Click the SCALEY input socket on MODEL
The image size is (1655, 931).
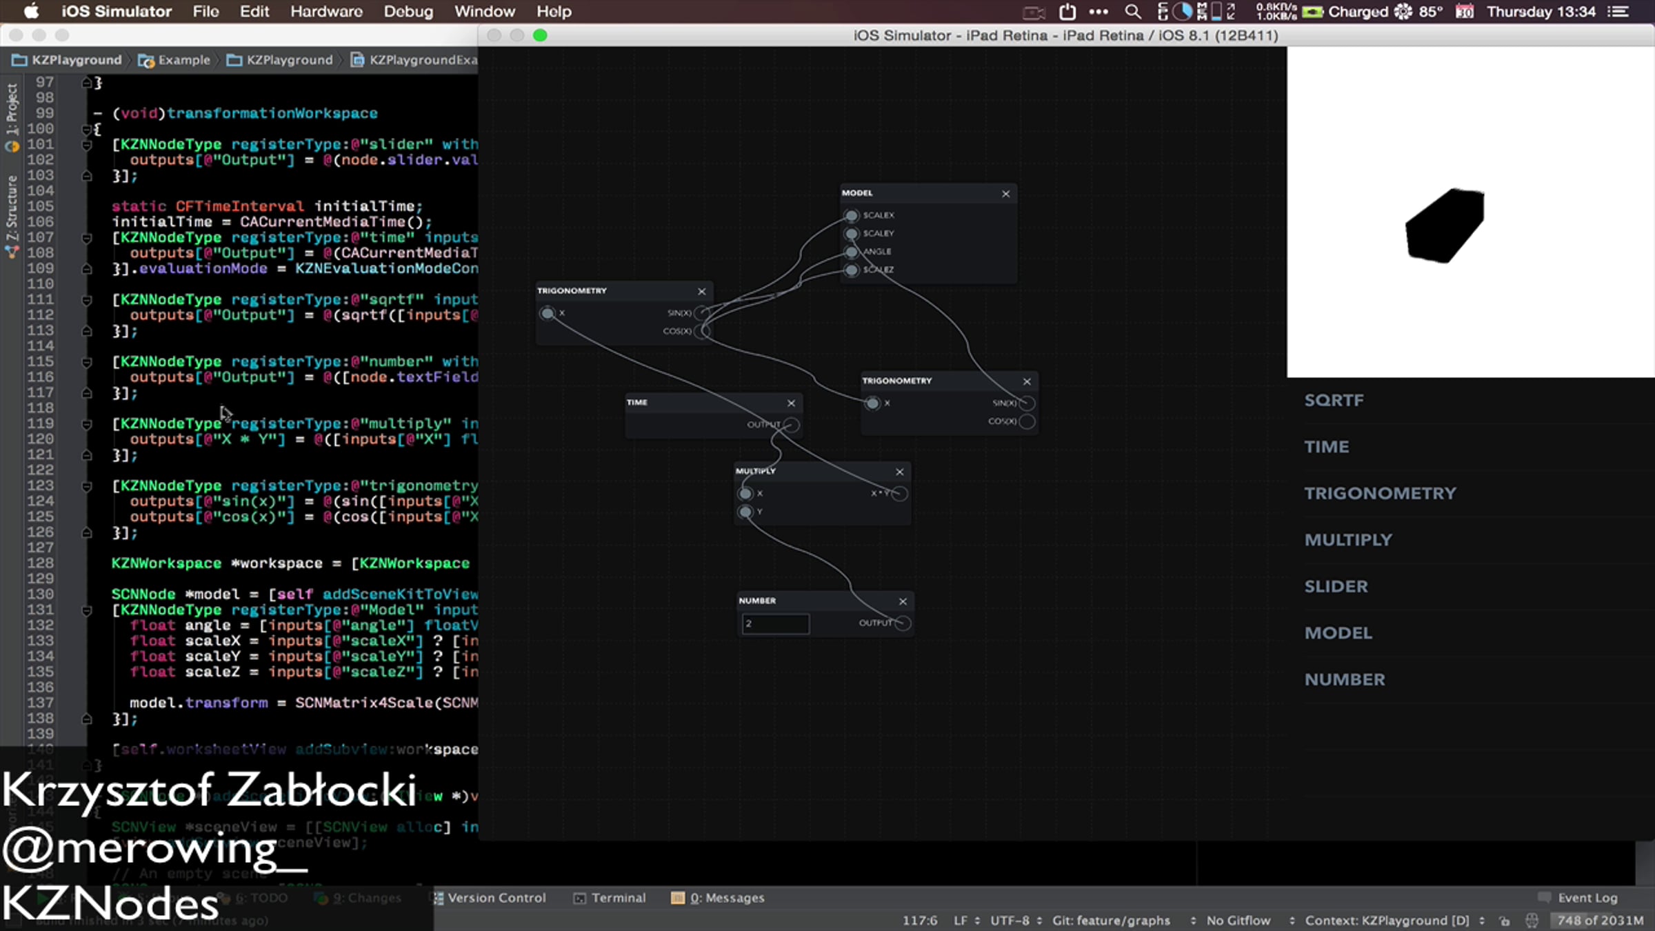pyautogui.click(x=852, y=233)
